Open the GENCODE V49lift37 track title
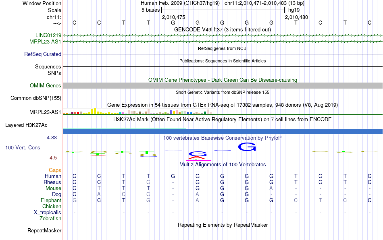 [x=223, y=29]
